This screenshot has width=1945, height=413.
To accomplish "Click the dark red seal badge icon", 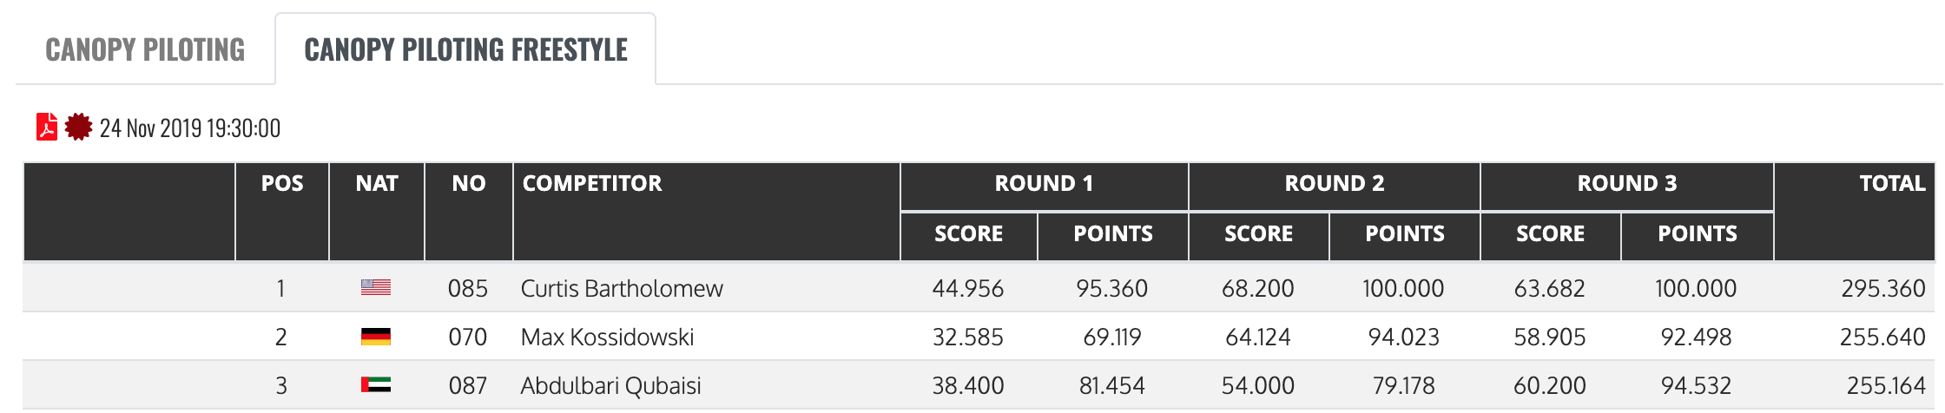I will coord(78,128).
